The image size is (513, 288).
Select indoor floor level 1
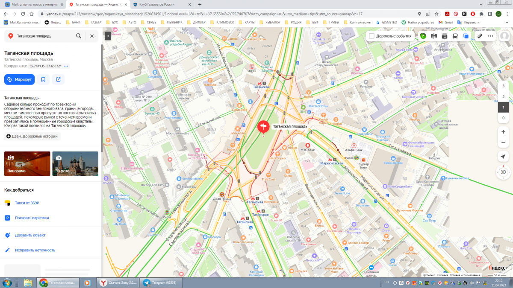[503, 107]
